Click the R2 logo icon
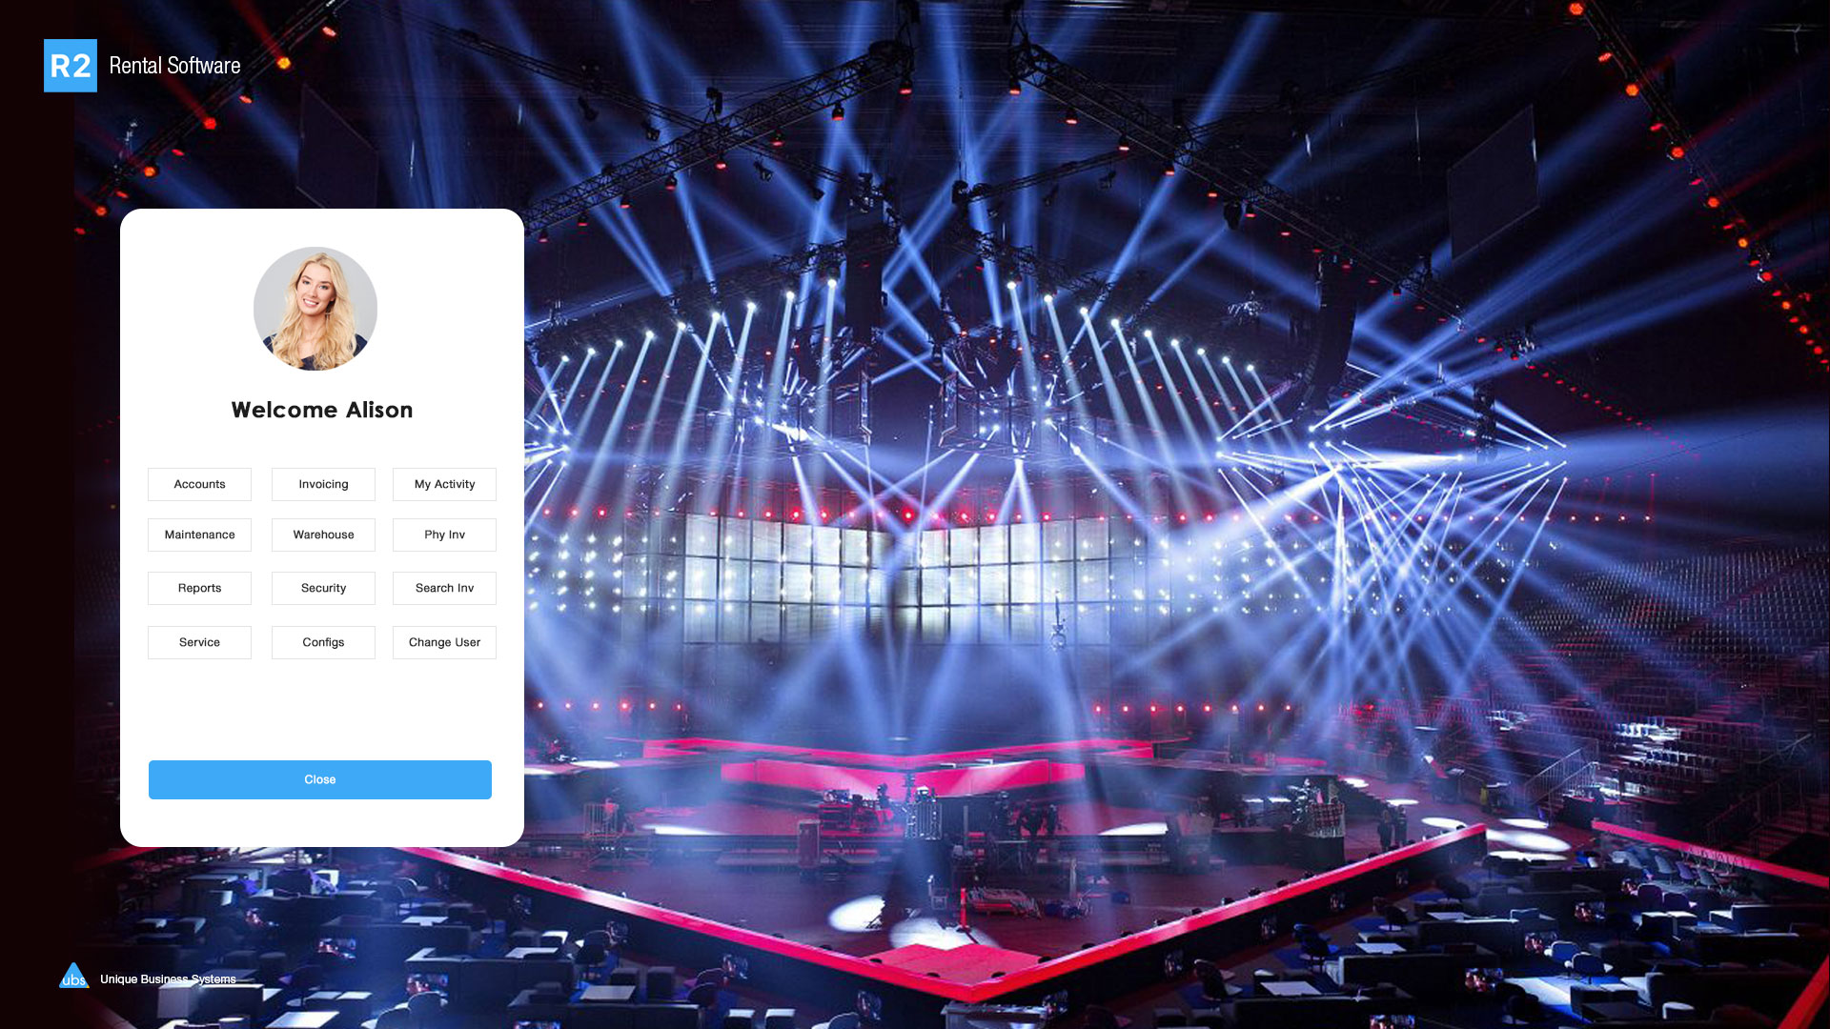Image resolution: width=1830 pixels, height=1029 pixels. point(71,66)
